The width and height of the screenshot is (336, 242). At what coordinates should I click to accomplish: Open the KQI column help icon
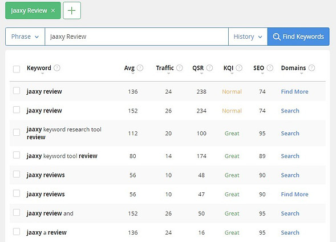(x=239, y=68)
